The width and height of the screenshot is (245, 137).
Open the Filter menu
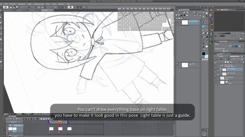click(54, 4)
